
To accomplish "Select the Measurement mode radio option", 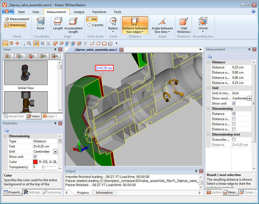I will 17,19.
